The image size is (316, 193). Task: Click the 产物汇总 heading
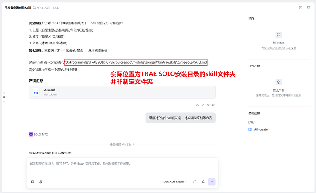(36, 81)
